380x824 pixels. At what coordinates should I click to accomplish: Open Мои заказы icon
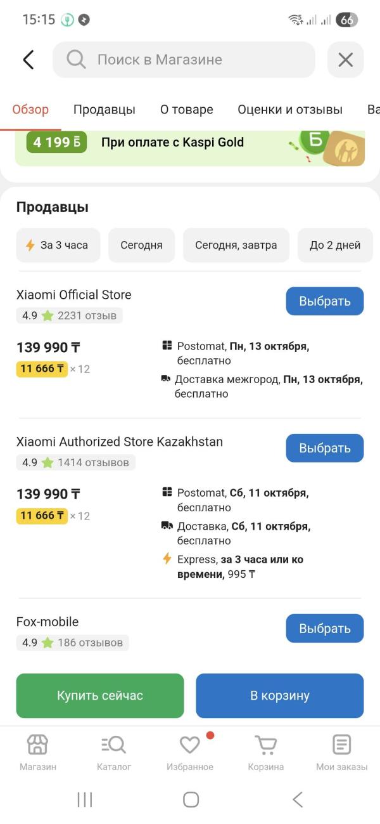(341, 745)
